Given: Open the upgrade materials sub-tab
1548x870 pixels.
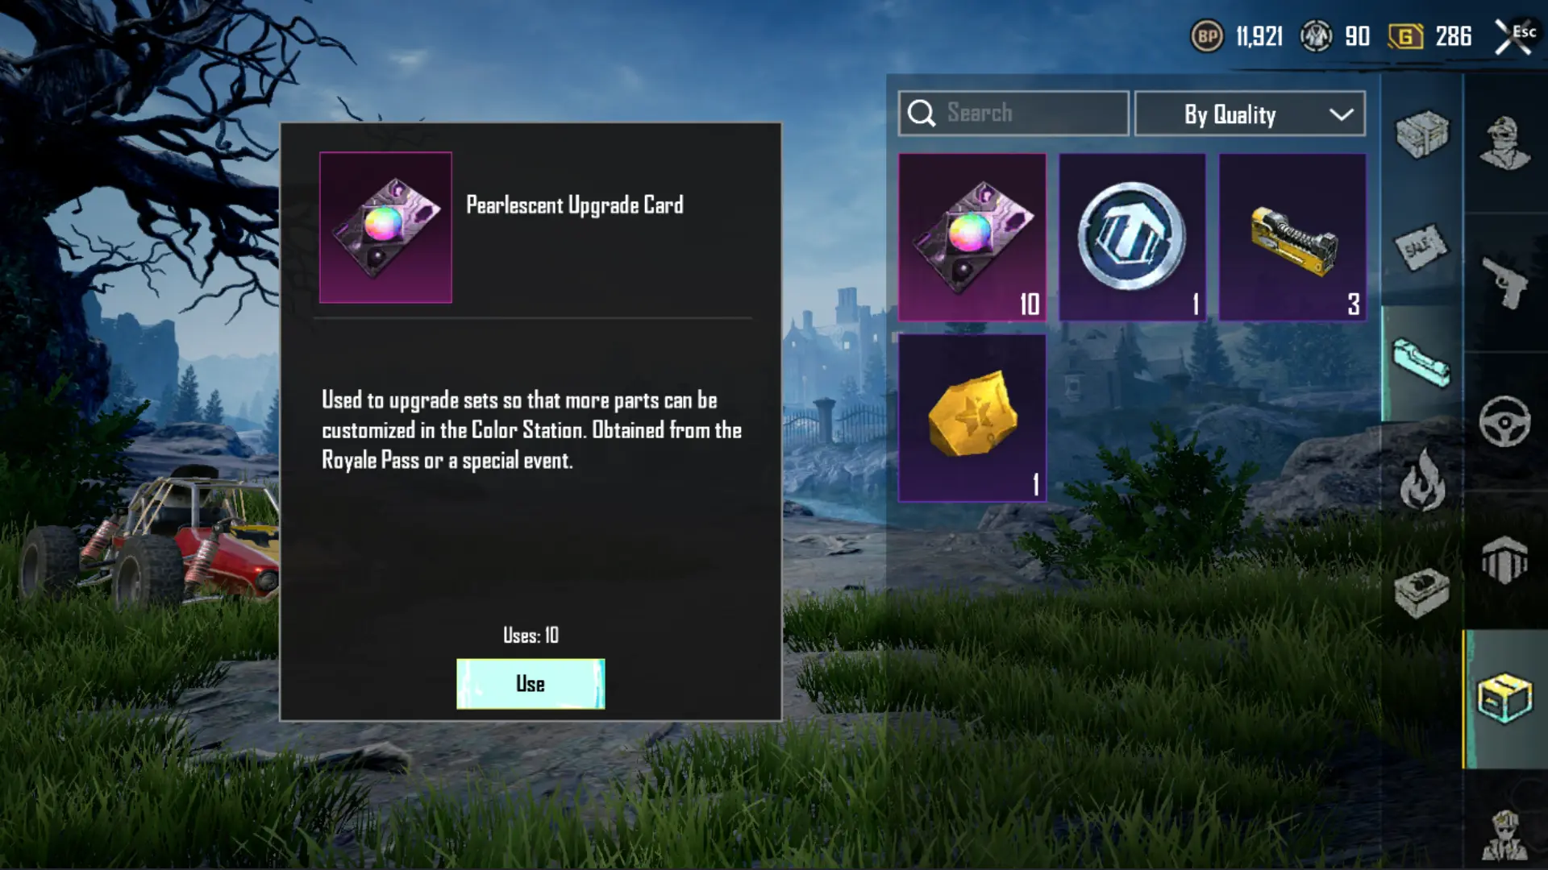Looking at the screenshot, I should pyautogui.click(x=1422, y=363).
